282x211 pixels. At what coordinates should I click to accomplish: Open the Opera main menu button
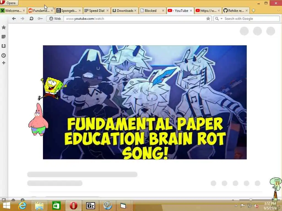click(9, 3)
